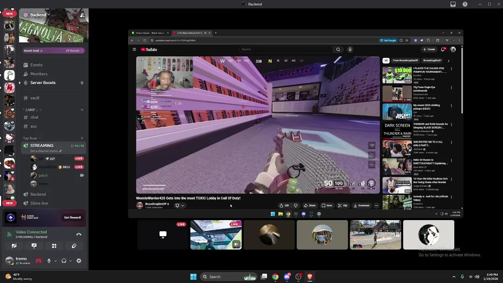Screen dimensions: 503x283
Task: Open Discord help question mark icon
Action: tap(465, 4)
